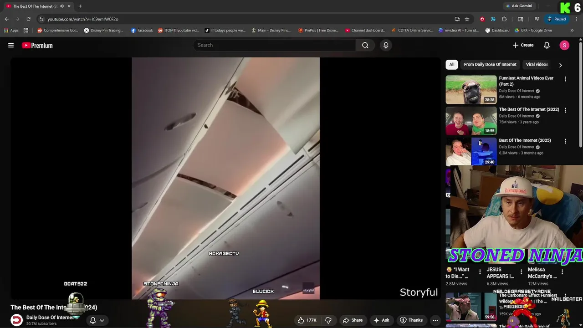
Task: View site information icon in address bar
Action: [x=41, y=19]
